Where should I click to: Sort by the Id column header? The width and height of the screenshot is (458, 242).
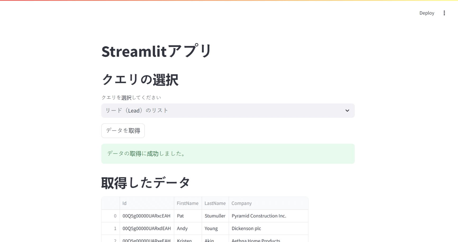pos(147,203)
